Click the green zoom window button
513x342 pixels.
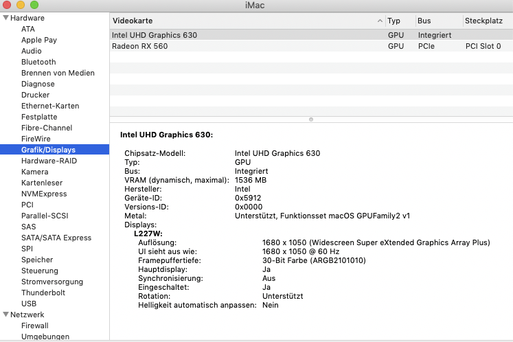pos(34,5)
